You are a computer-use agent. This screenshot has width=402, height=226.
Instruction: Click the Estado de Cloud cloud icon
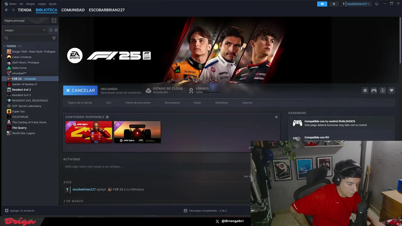(148, 90)
